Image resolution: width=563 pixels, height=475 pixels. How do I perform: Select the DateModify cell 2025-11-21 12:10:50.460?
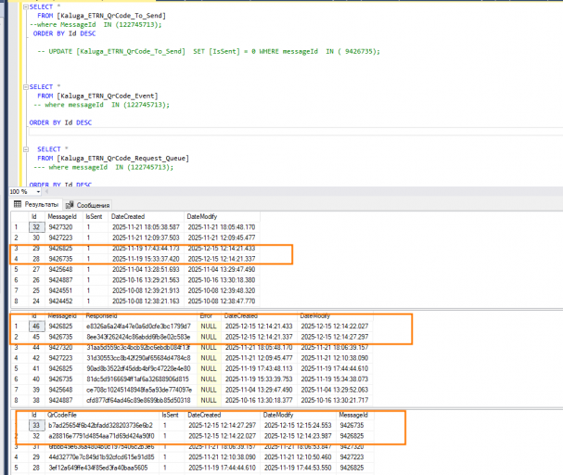[x=298, y=457]
